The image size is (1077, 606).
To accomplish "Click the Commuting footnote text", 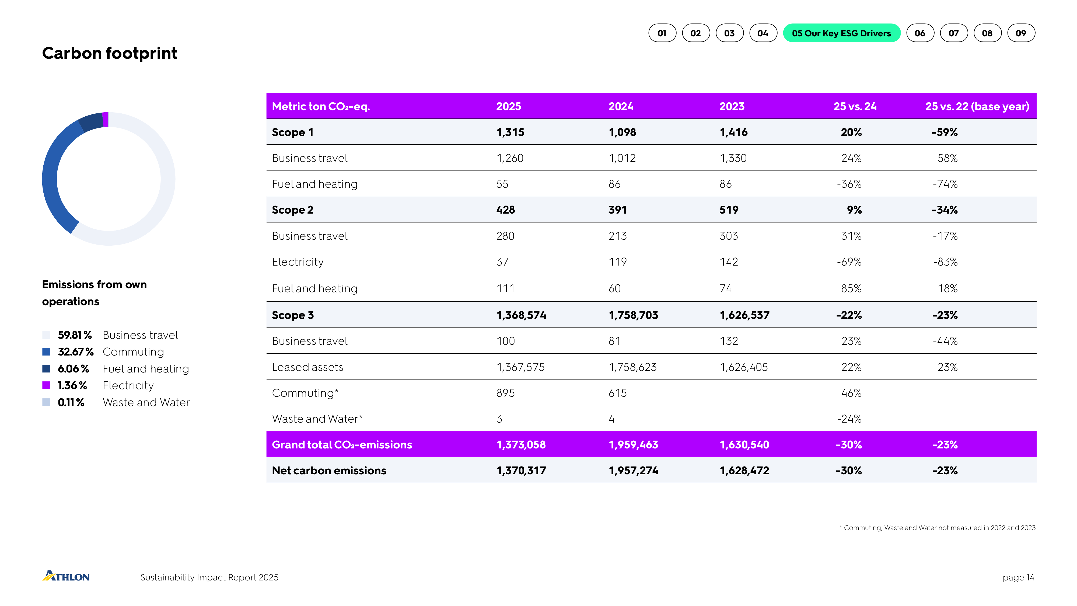I will (x=937, y=528).
